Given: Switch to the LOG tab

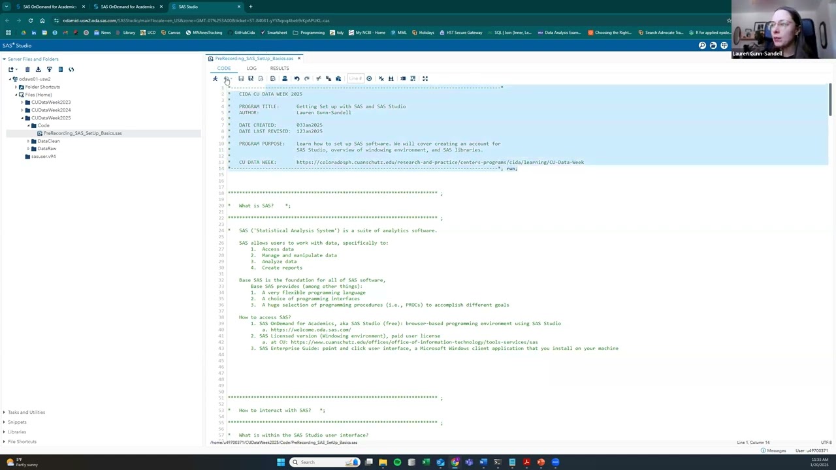Looking at the screenshot, I should click(x=251, y=69).
